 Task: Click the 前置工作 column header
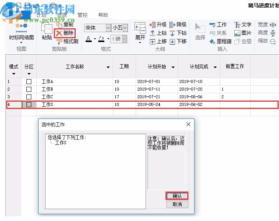235,67
